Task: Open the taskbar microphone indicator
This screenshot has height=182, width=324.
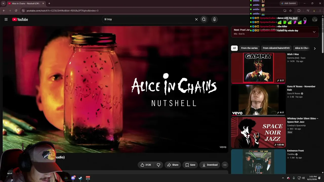Action: point(294,178)
